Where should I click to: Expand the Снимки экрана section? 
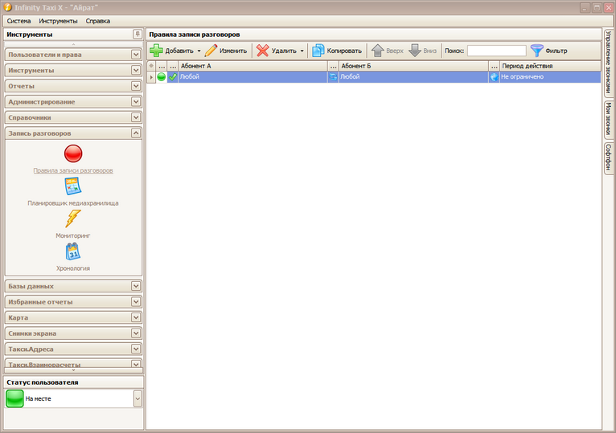click(x=136, y=333)
